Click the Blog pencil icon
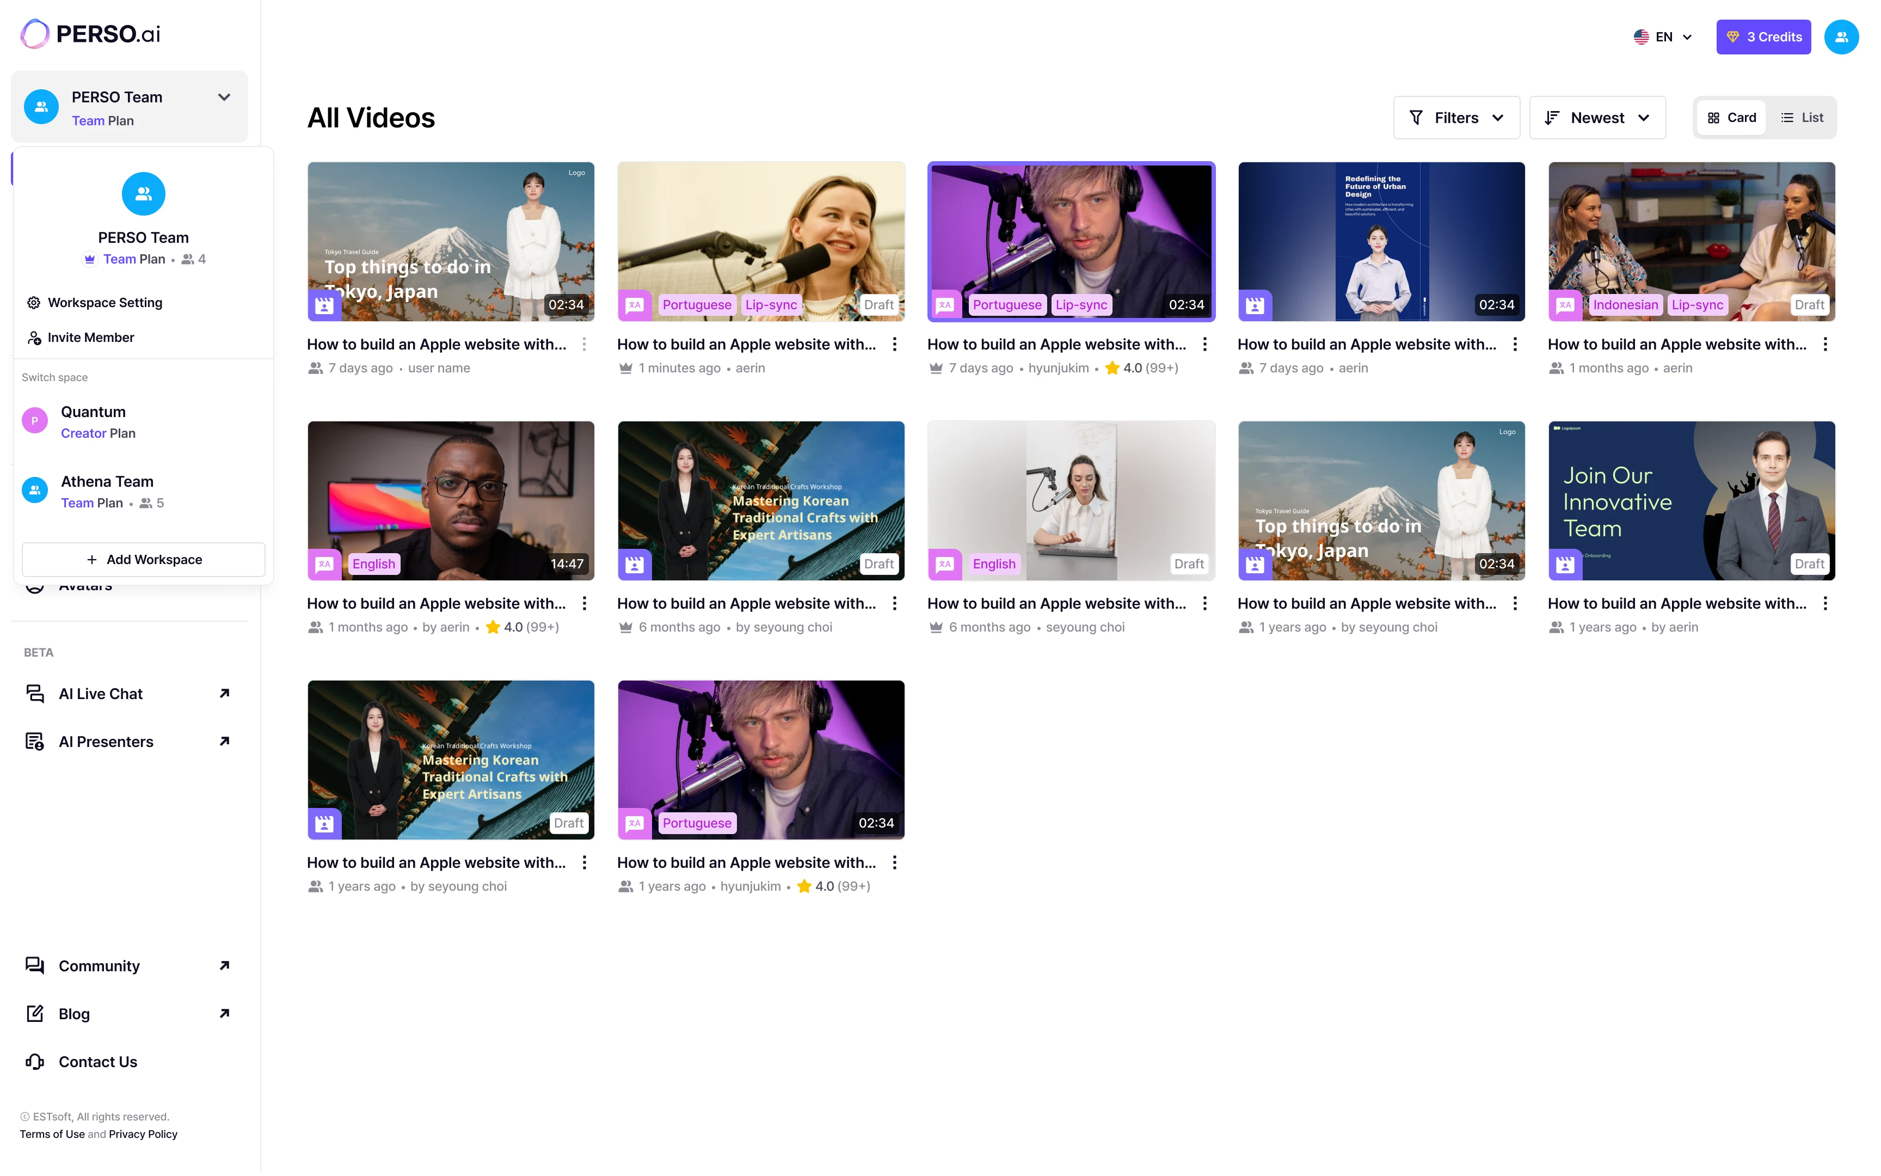 (x=35, y=1014)
